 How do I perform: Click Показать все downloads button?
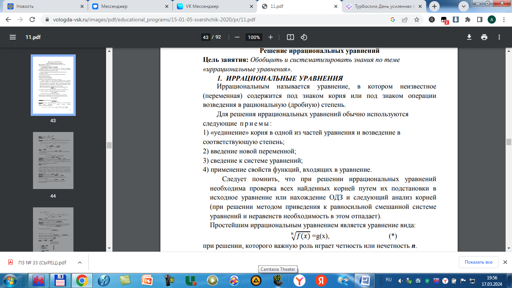tap(478, 262)
